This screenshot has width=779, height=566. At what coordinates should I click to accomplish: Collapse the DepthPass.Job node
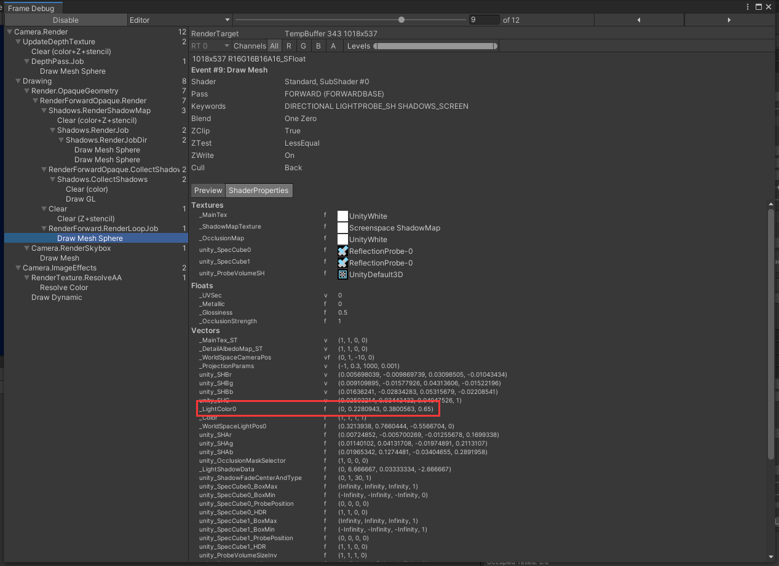click(x=26, y=61)
